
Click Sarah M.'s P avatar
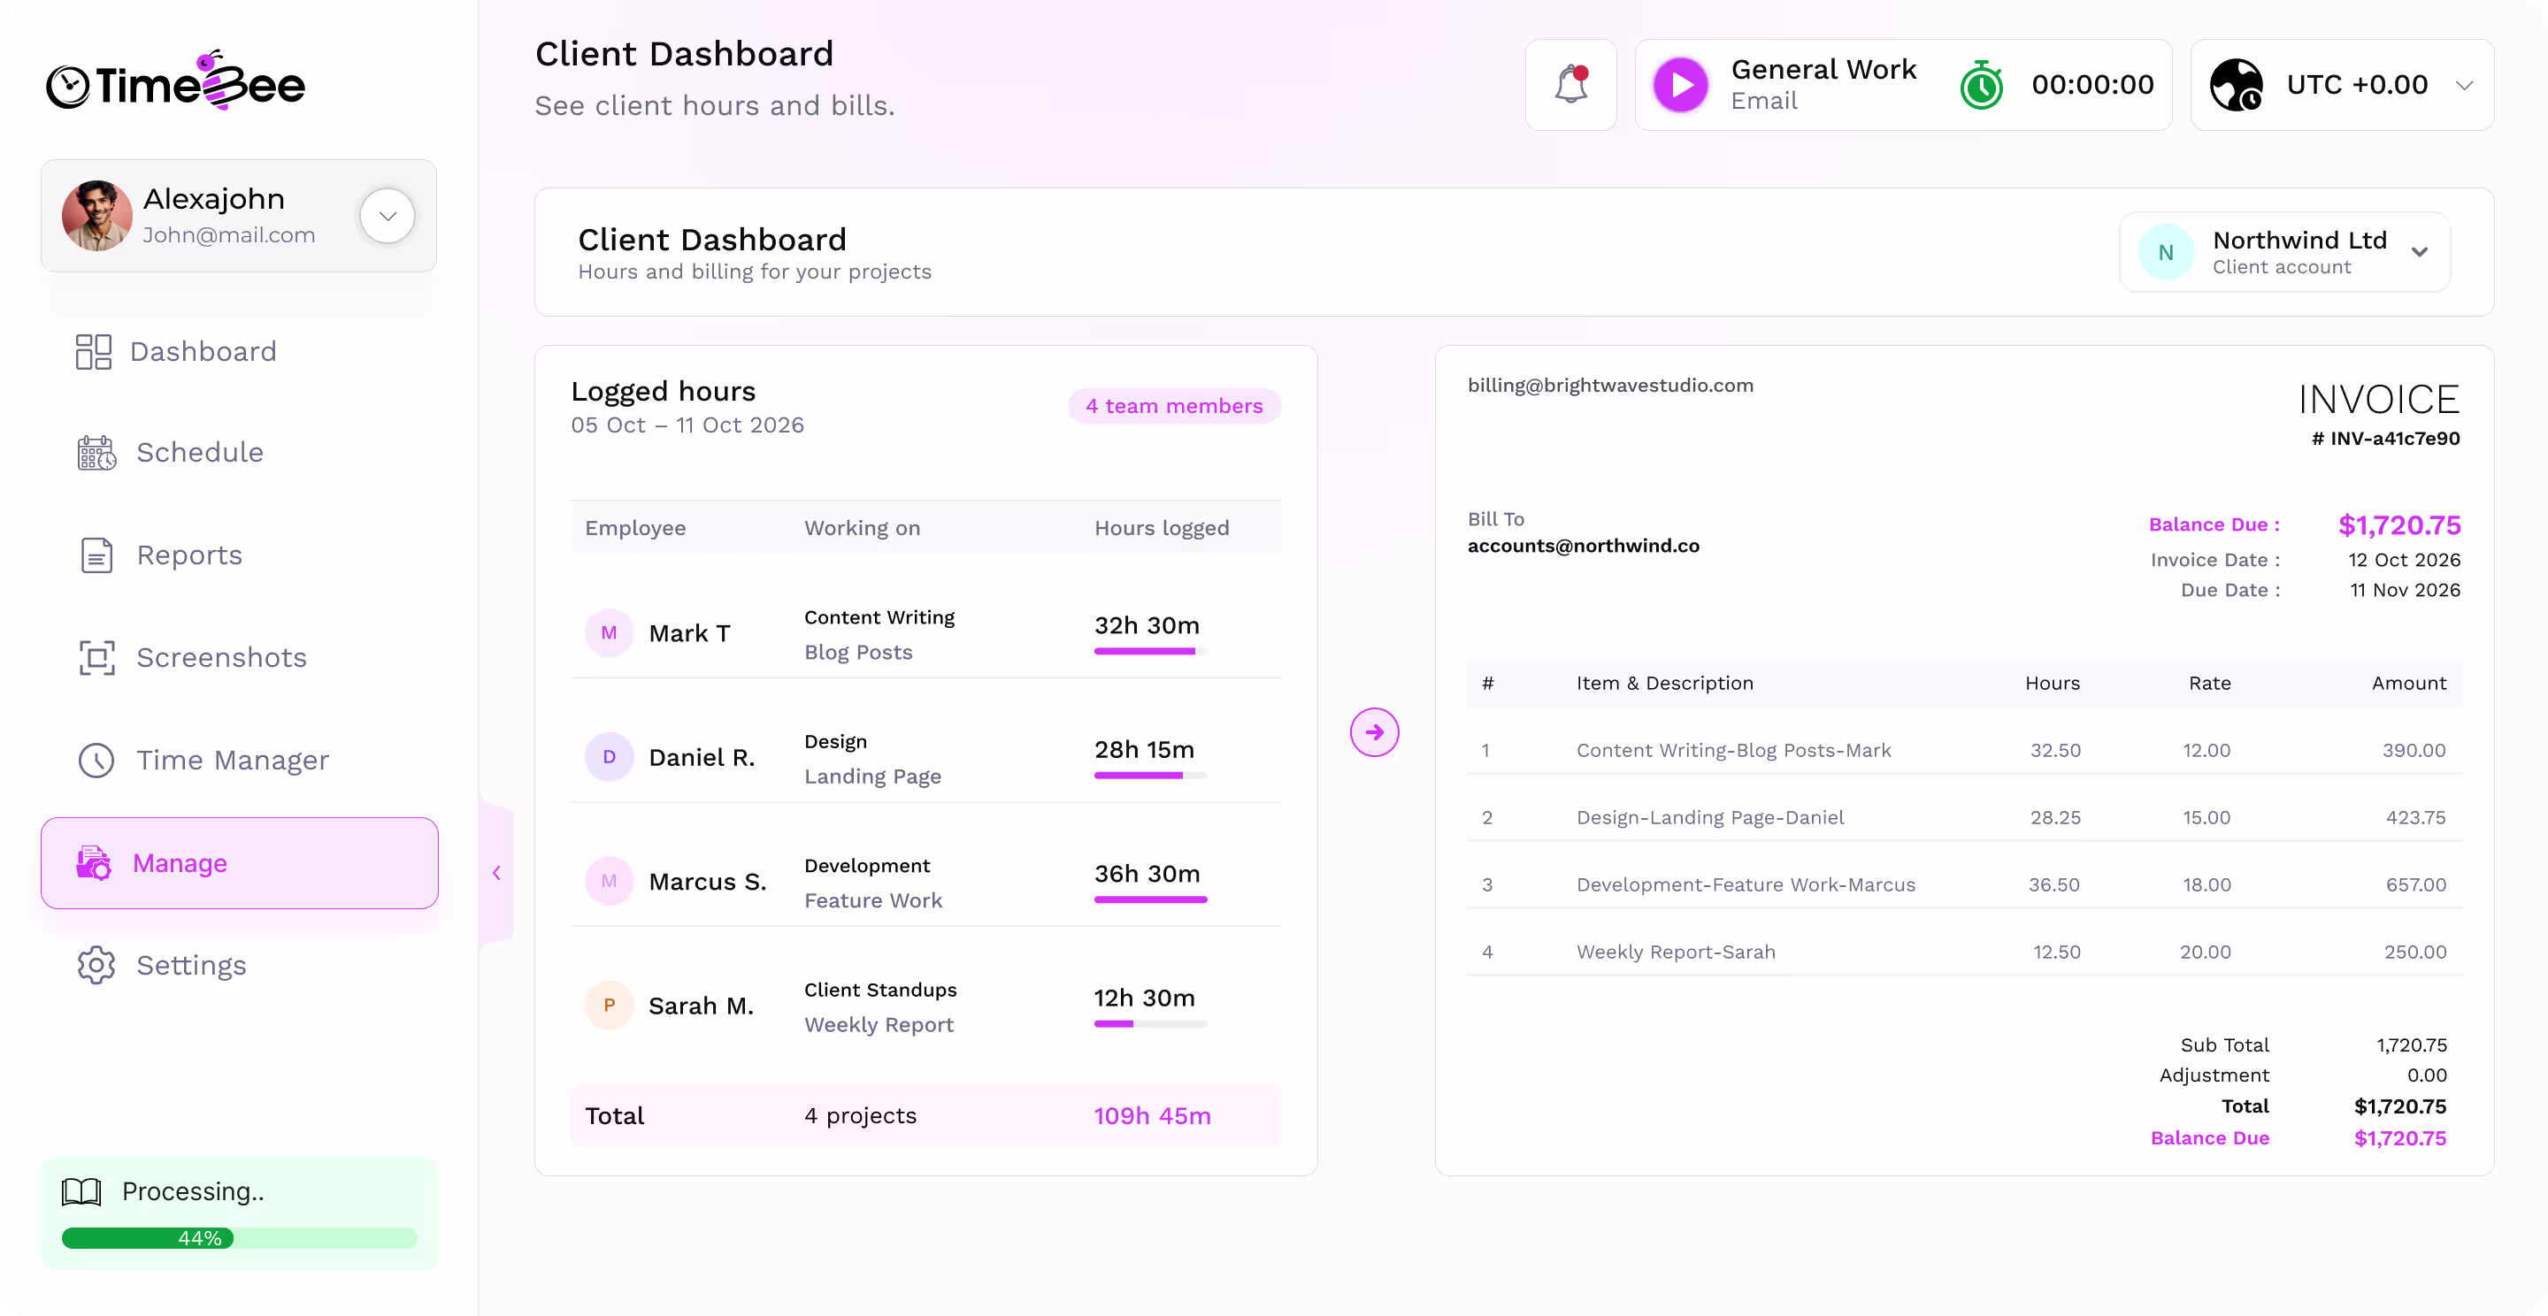(x=610, y=1006)
